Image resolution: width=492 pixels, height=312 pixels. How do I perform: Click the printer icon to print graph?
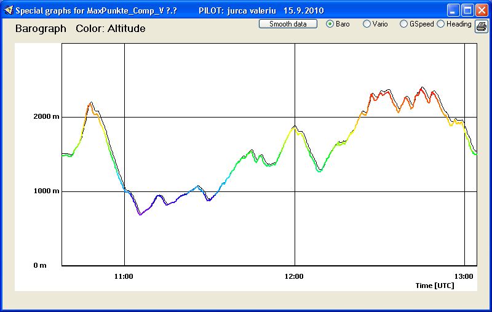pyautogui.click(x=481, y=25)
